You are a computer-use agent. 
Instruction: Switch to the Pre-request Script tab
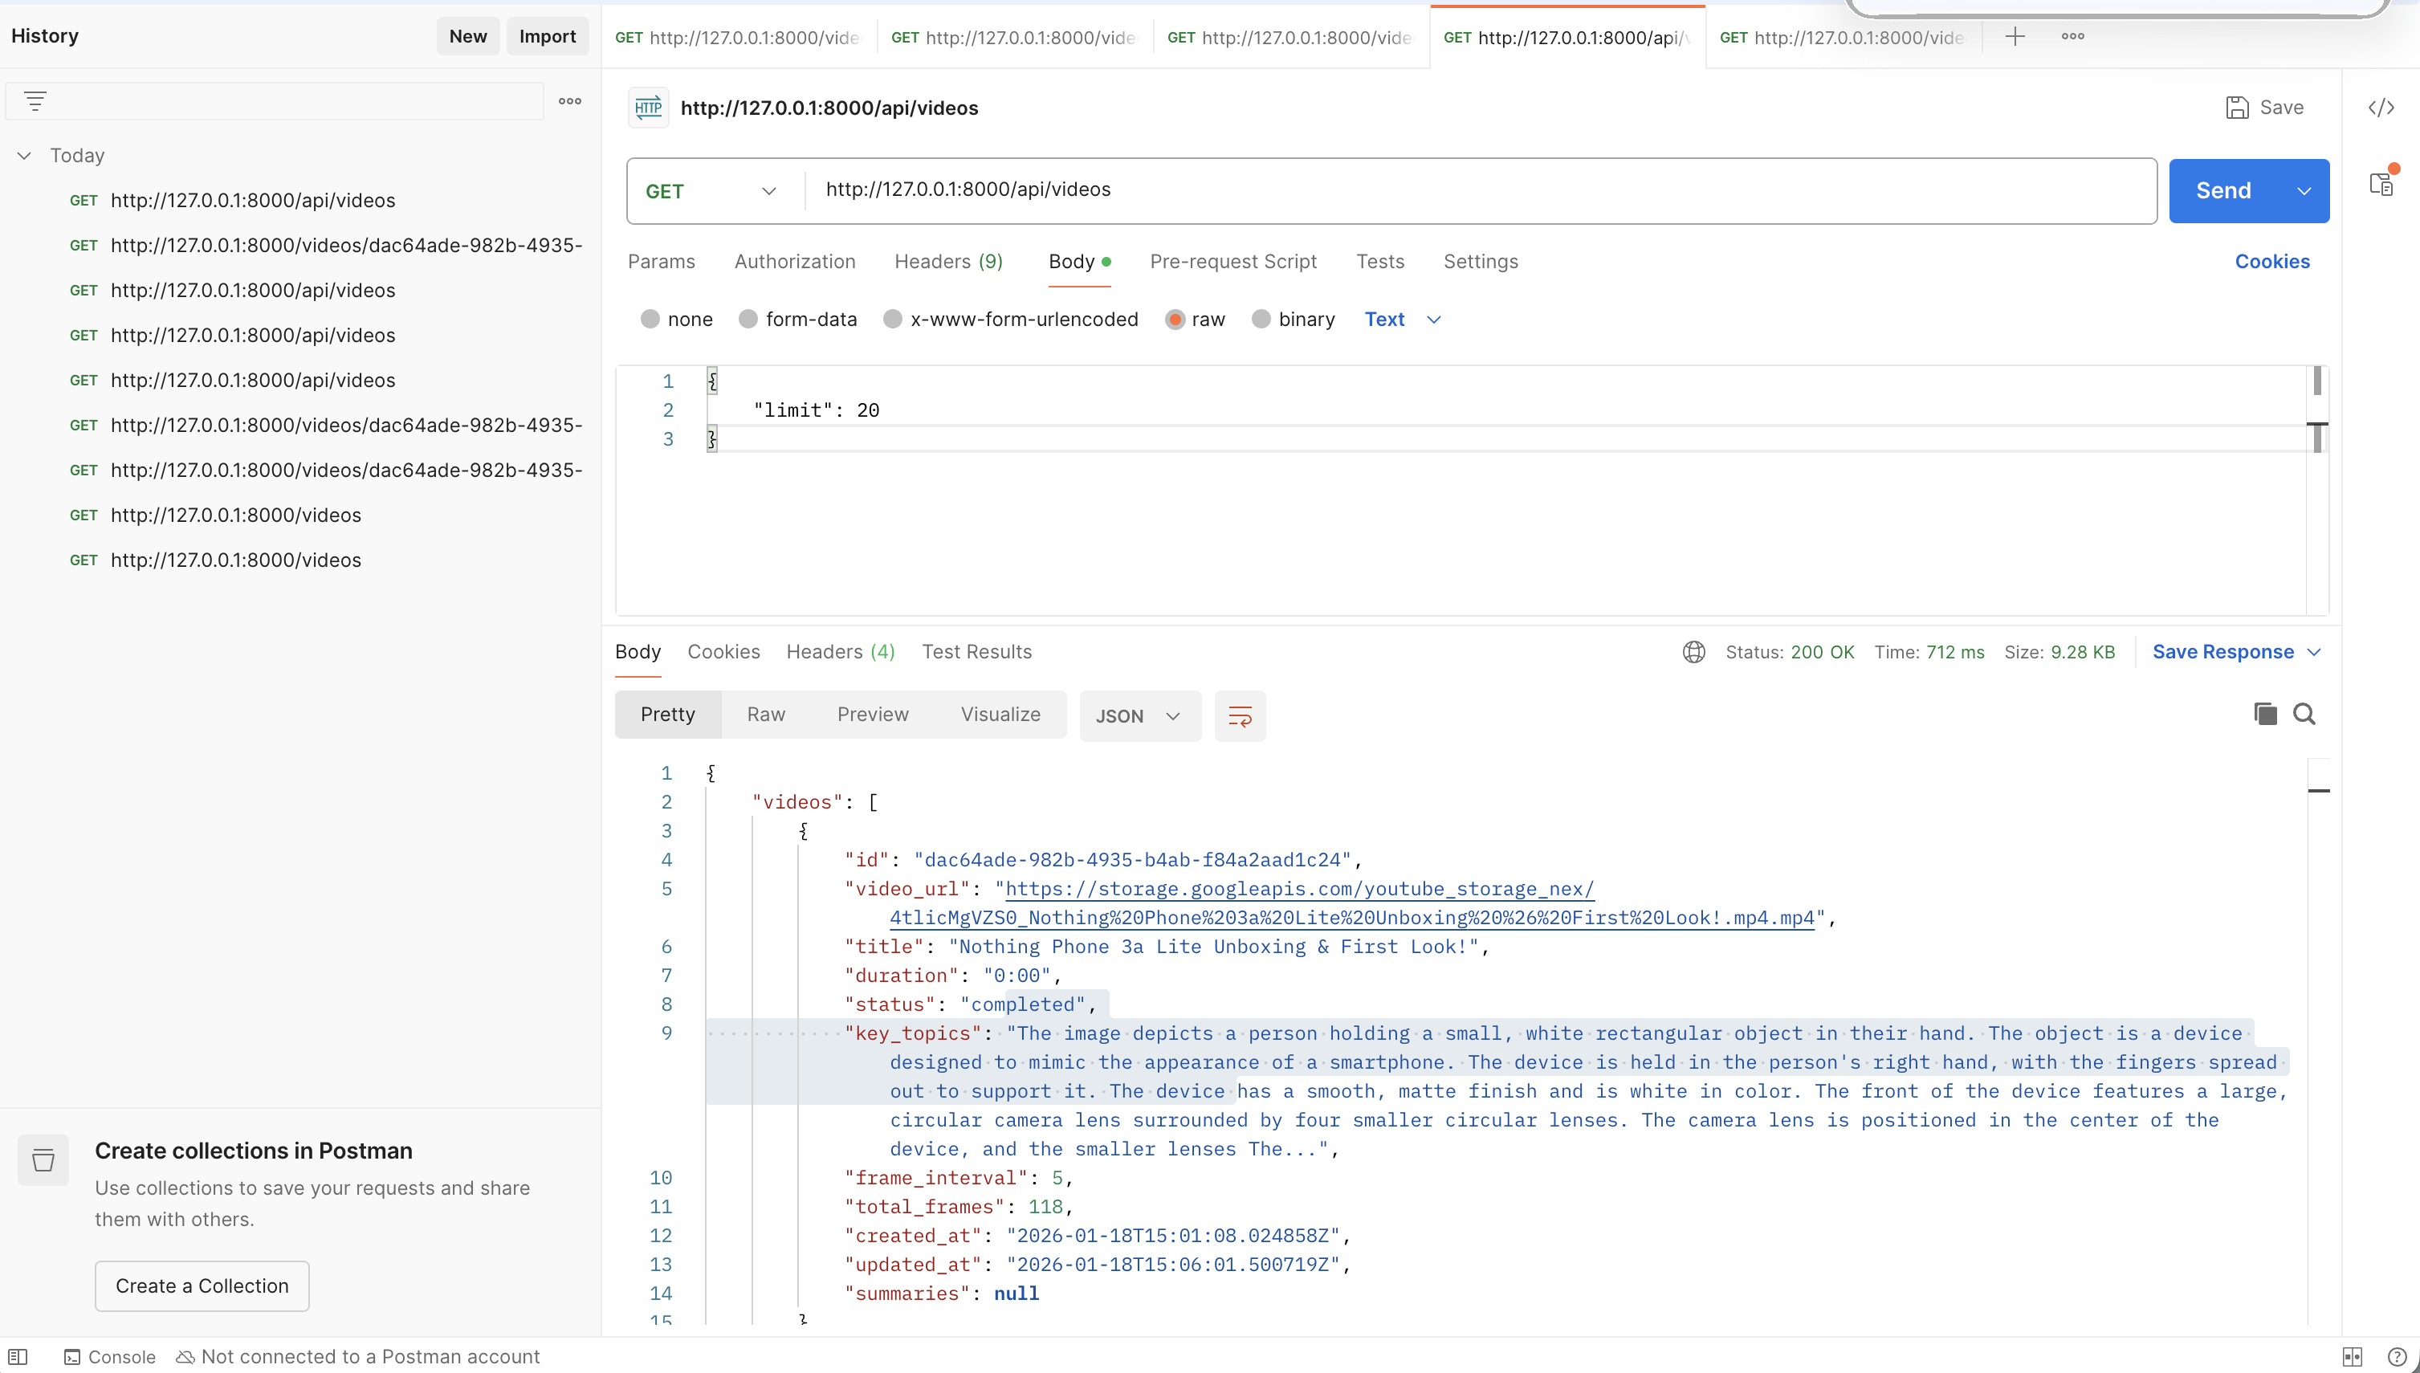point(1232,261)
